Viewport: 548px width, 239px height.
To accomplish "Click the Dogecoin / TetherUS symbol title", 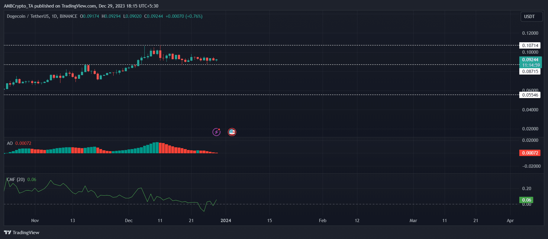I will point(28,16).
